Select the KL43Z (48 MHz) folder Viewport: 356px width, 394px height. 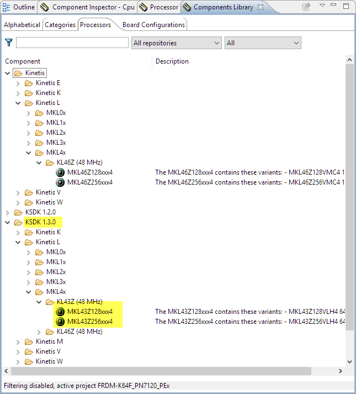(x=79, y=302)
